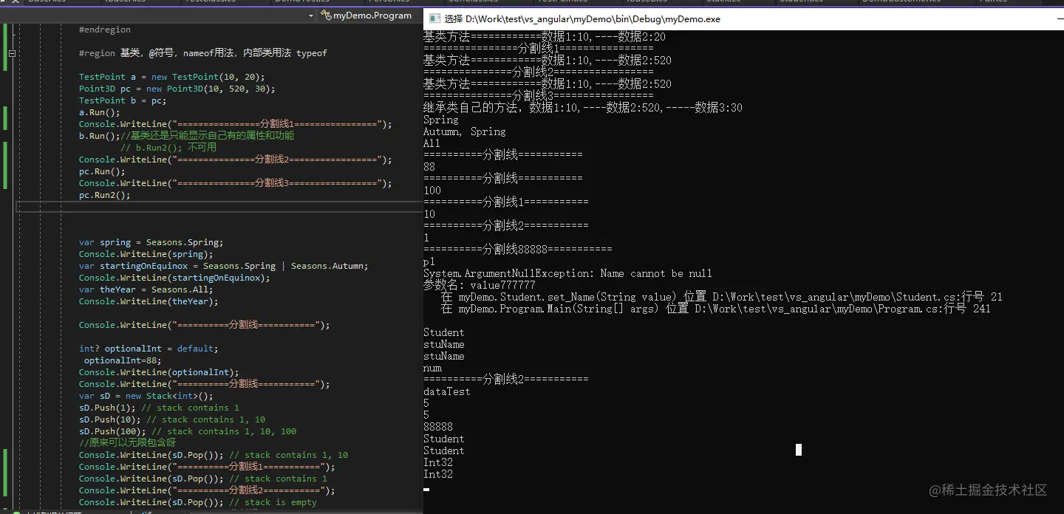Click console line '参数名: value777777'
The image size is (1064, 514).
pyautogui.click(x=480, y=285)
